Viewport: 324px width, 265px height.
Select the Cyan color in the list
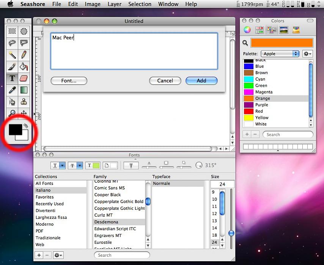pyautogui.click(x=276, y=79)
